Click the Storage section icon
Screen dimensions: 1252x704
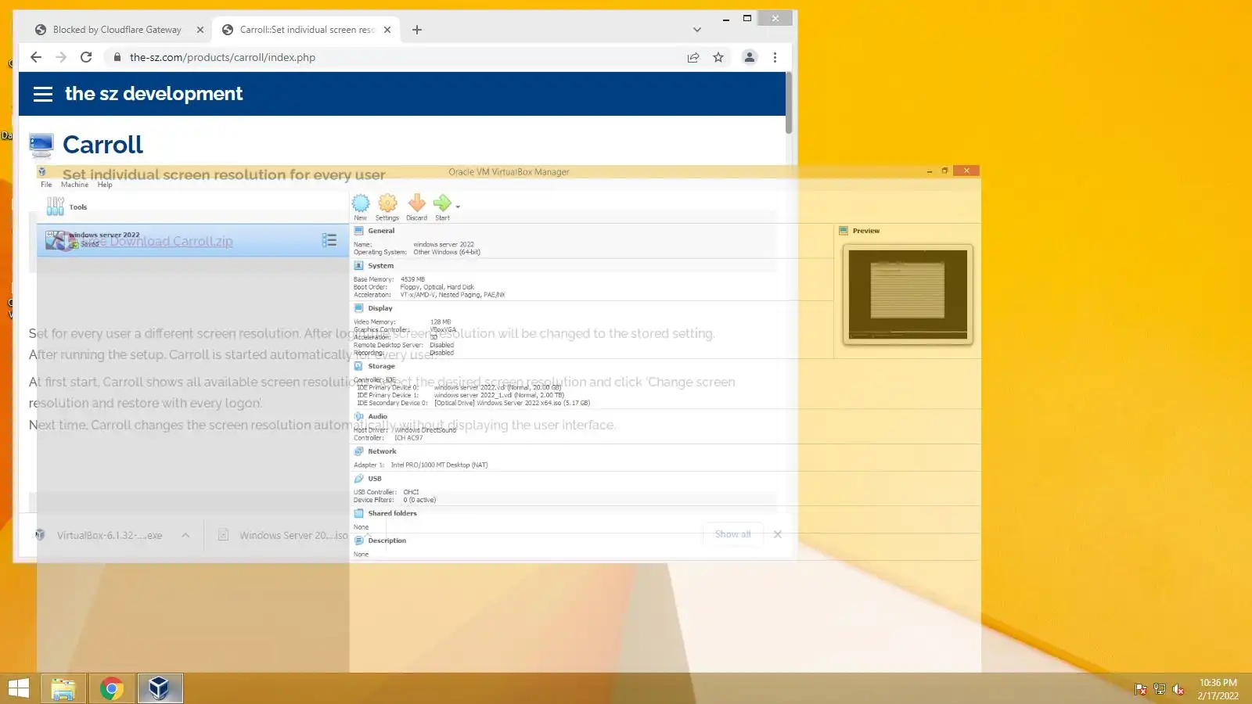pyautogui.click(x=358, y=366)
